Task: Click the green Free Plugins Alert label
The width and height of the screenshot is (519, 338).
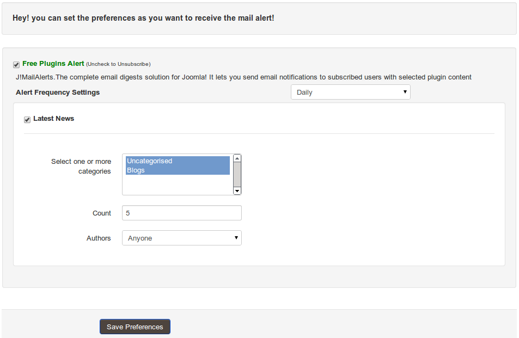Action: click(53, 64)
